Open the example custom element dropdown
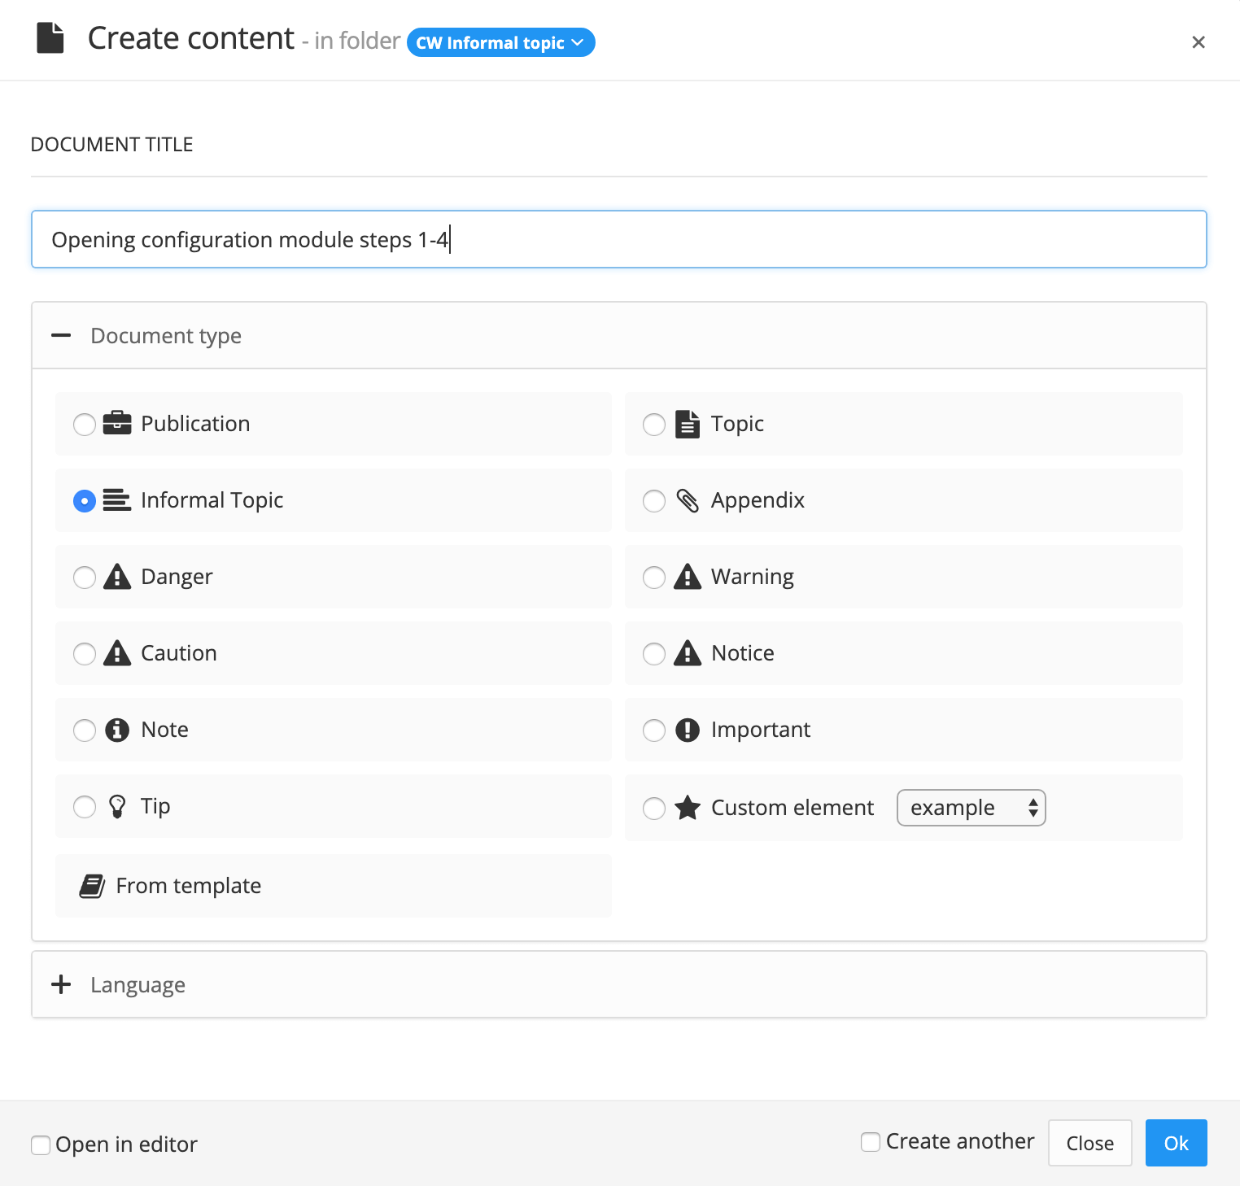This screenshot has width=1240, height=1186. click(971, 808)
